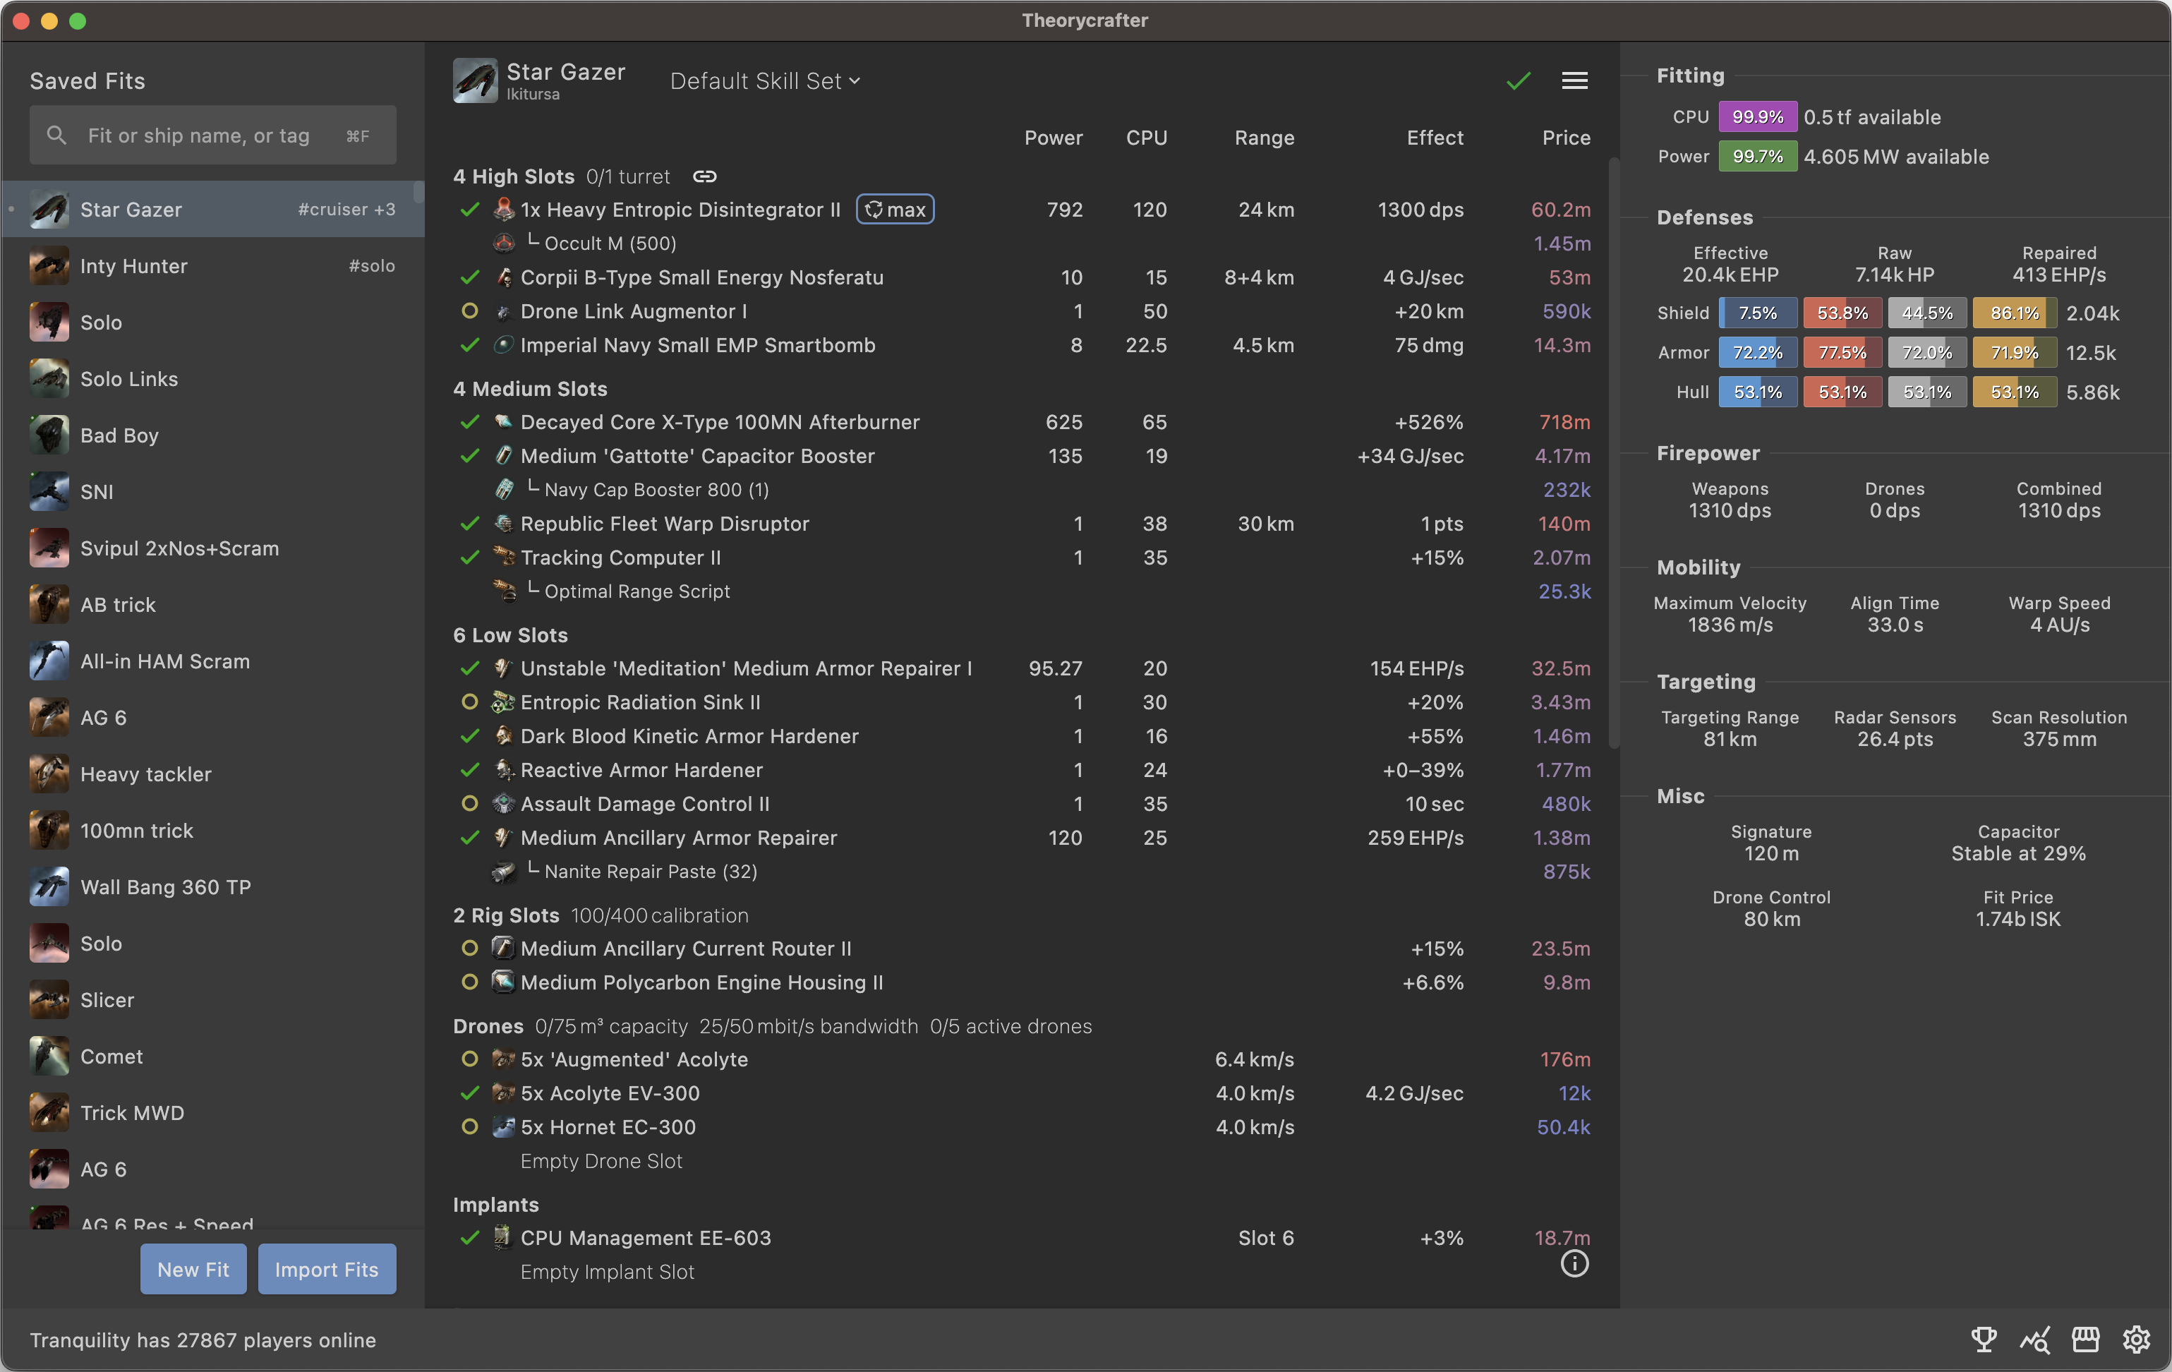The image size is (2172, 1372).
Task: Click the market store icon in status bar
Action: click(x=2085, y=1340)
